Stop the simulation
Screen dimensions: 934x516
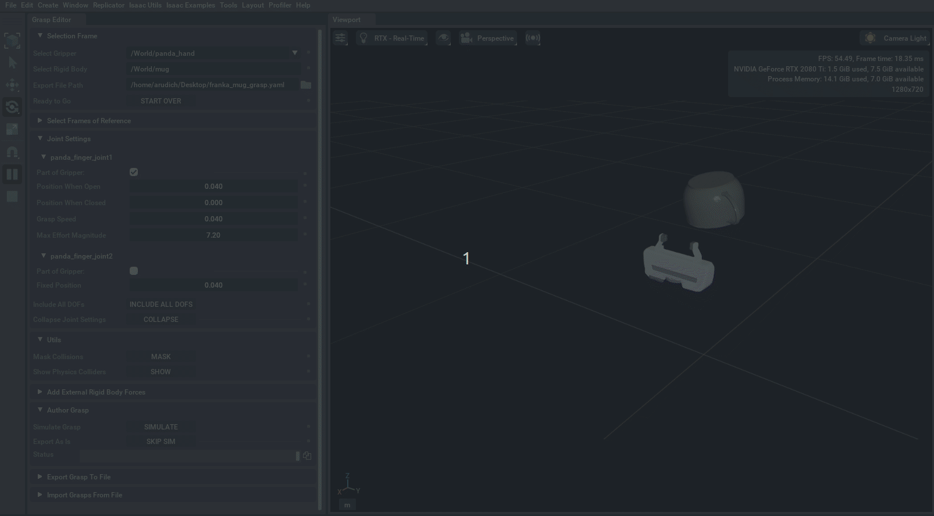12,196
